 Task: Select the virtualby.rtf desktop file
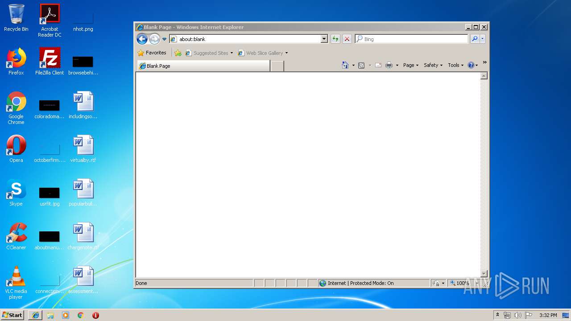click(83, 149)
